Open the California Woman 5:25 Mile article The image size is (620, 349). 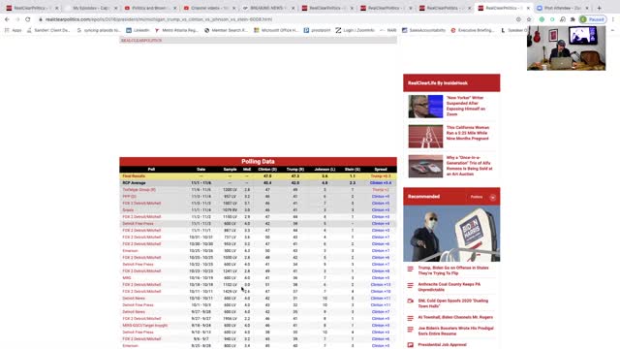tap(468, 133)
